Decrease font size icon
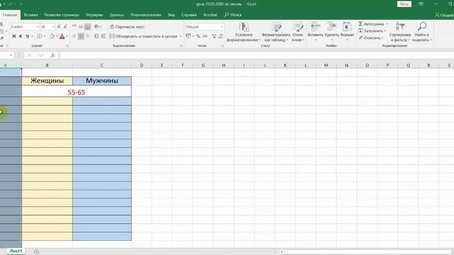This screenshot has width=454, height=255. pyautogui.click(x=65, y=27)
